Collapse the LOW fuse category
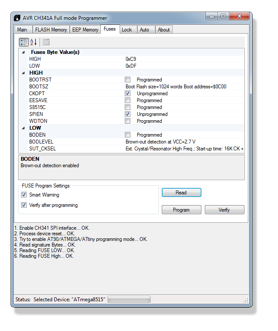Viewport: 278px width, 331px height. [23, 128]
